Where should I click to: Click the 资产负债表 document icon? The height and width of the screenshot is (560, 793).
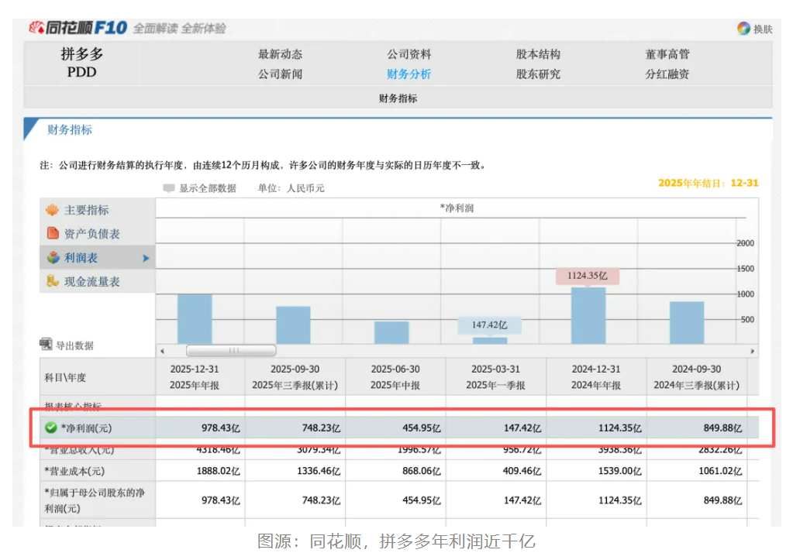click(x=53, y=233)
